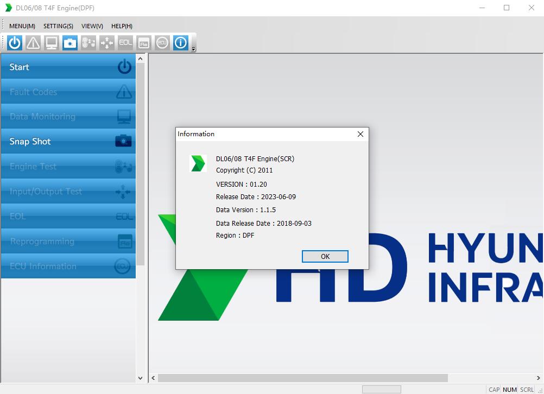Select Reprogramming in the sidebar

pos(68,242)
